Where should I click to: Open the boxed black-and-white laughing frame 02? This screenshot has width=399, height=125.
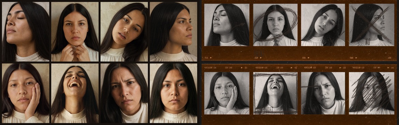275,93
